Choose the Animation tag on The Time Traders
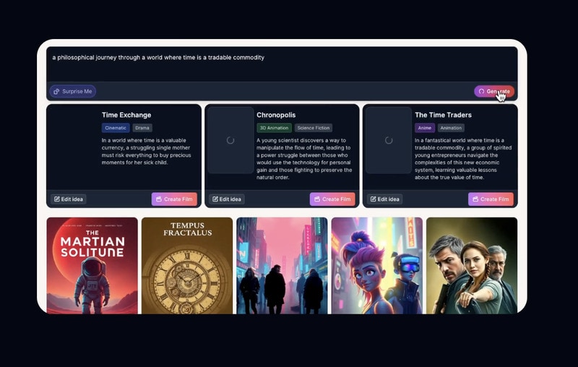The height and width of the screenshot is (367, 578). tap(451, 128)
